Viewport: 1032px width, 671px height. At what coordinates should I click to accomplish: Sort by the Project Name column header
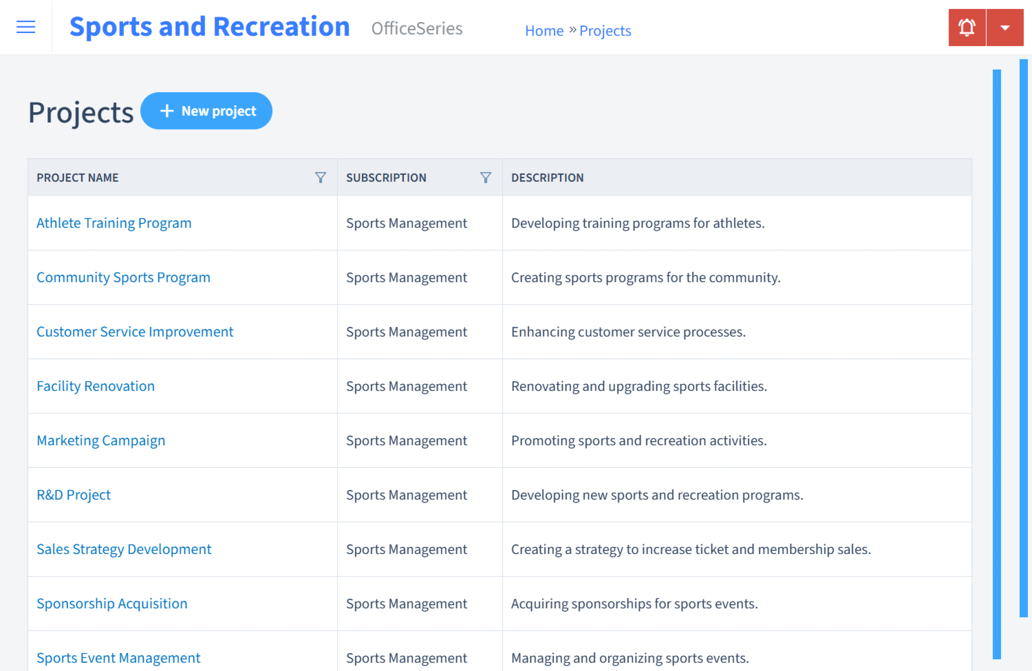[77, 177]
